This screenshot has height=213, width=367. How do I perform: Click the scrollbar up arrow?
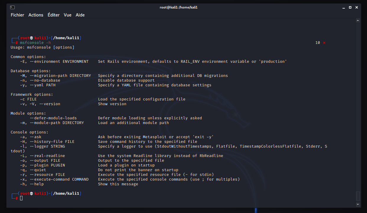coord(358,21)
